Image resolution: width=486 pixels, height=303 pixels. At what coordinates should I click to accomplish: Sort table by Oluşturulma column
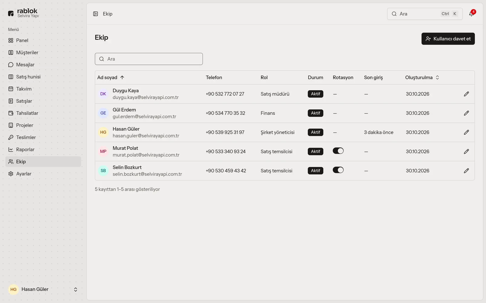pos(422,77)
